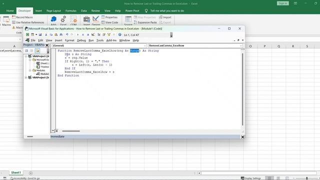The width and height of the screenshot is (320, 180).
Task: Click Sign in at Excel title bar
Action: point(282,3)
